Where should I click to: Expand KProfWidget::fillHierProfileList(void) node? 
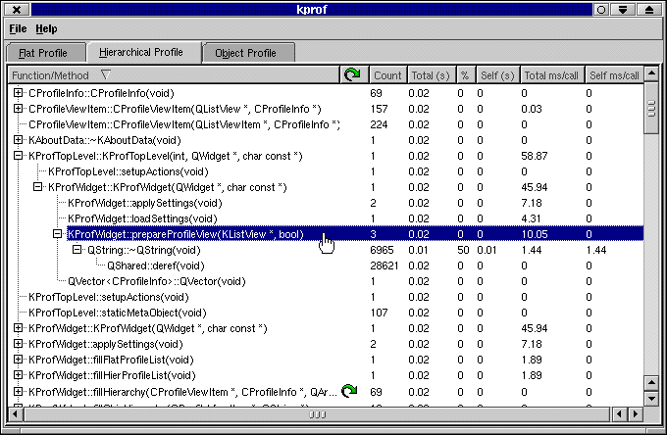tap(18, 375)
